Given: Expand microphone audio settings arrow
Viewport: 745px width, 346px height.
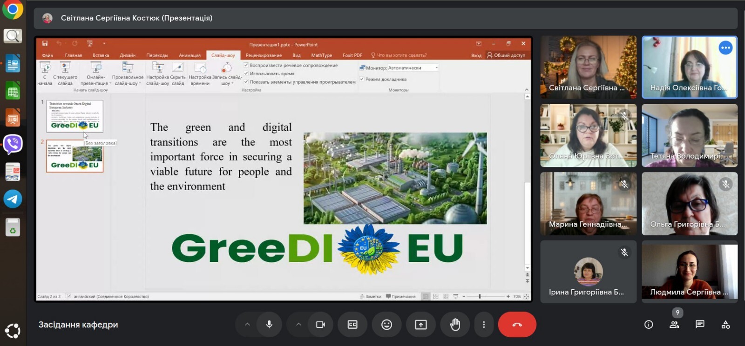Looking at the screenshot, I should pyautogui.click(x=247, y=325).
